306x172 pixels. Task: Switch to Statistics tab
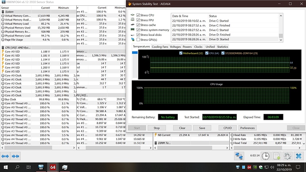[x=223, y=47]
